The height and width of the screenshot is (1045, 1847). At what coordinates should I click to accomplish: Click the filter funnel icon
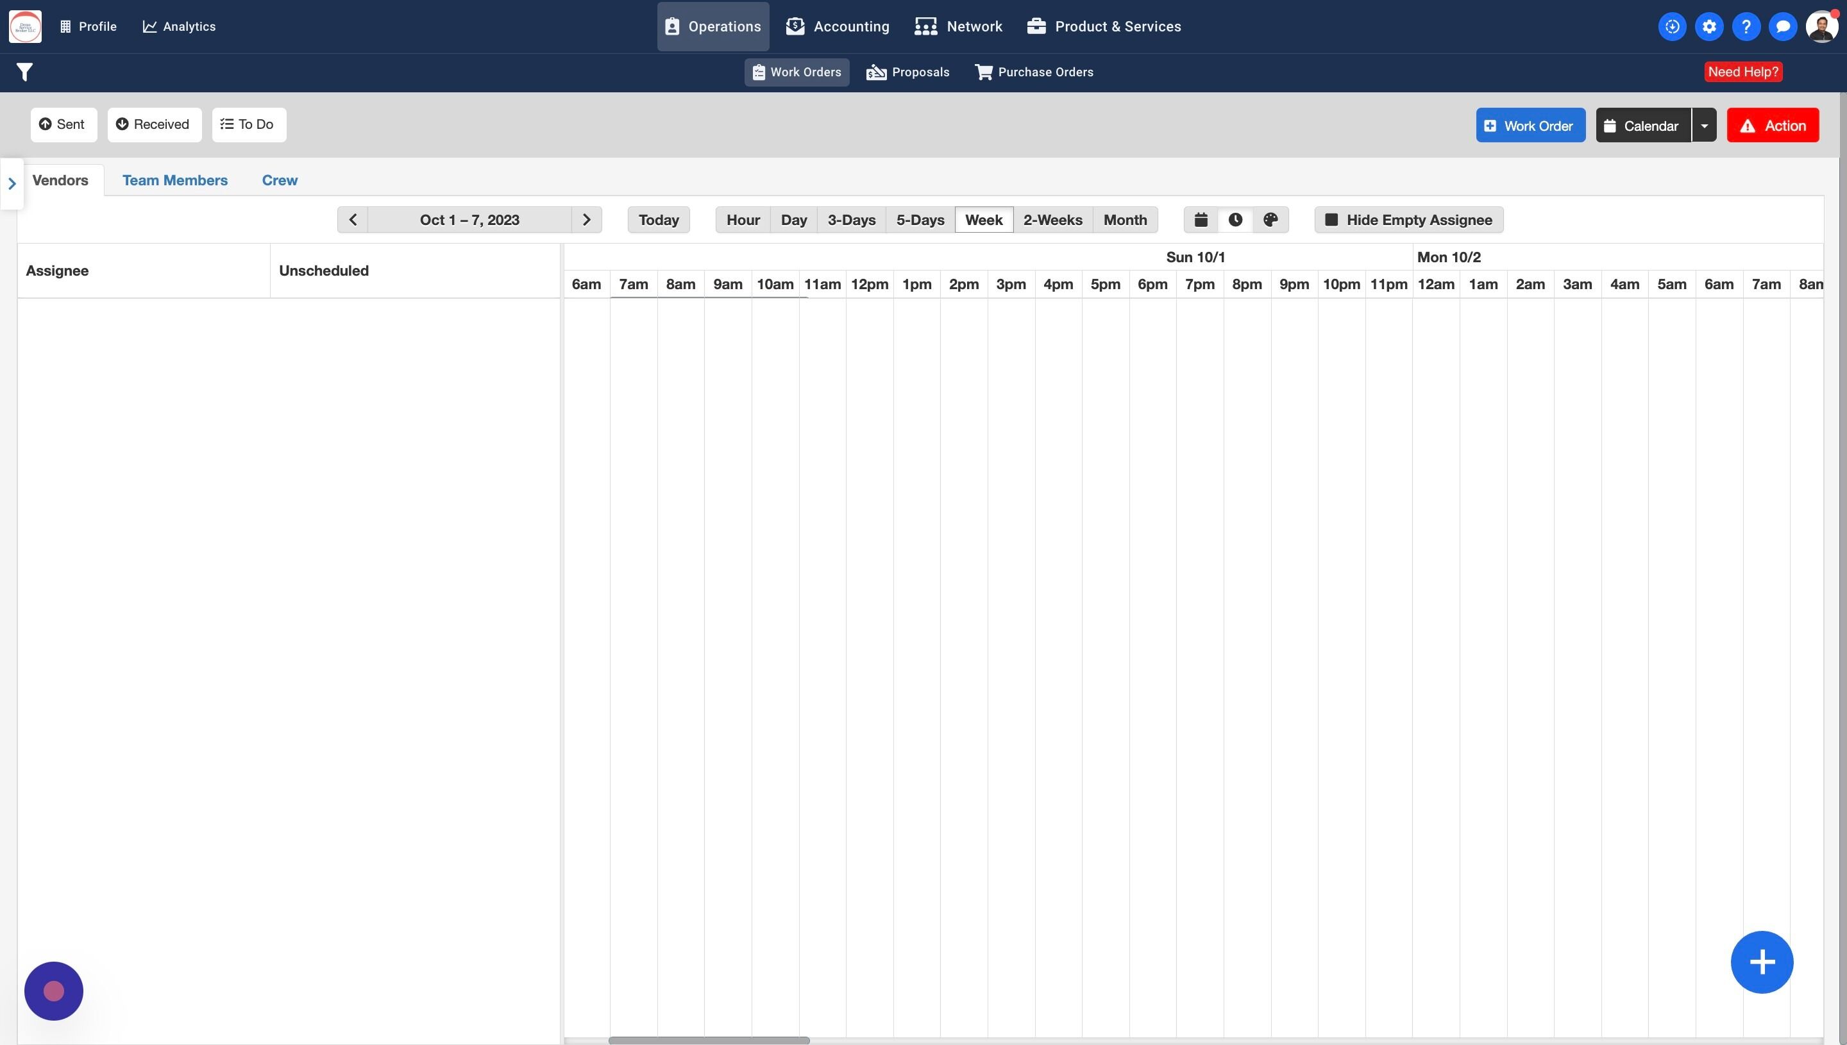[x=24, y=72]
